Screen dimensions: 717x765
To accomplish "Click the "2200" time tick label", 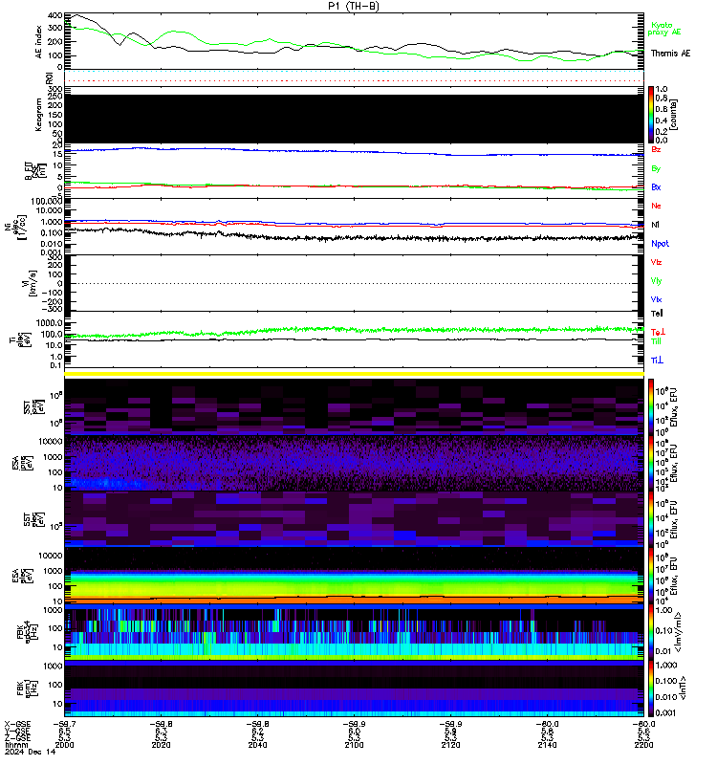I will tap(643, 745).
